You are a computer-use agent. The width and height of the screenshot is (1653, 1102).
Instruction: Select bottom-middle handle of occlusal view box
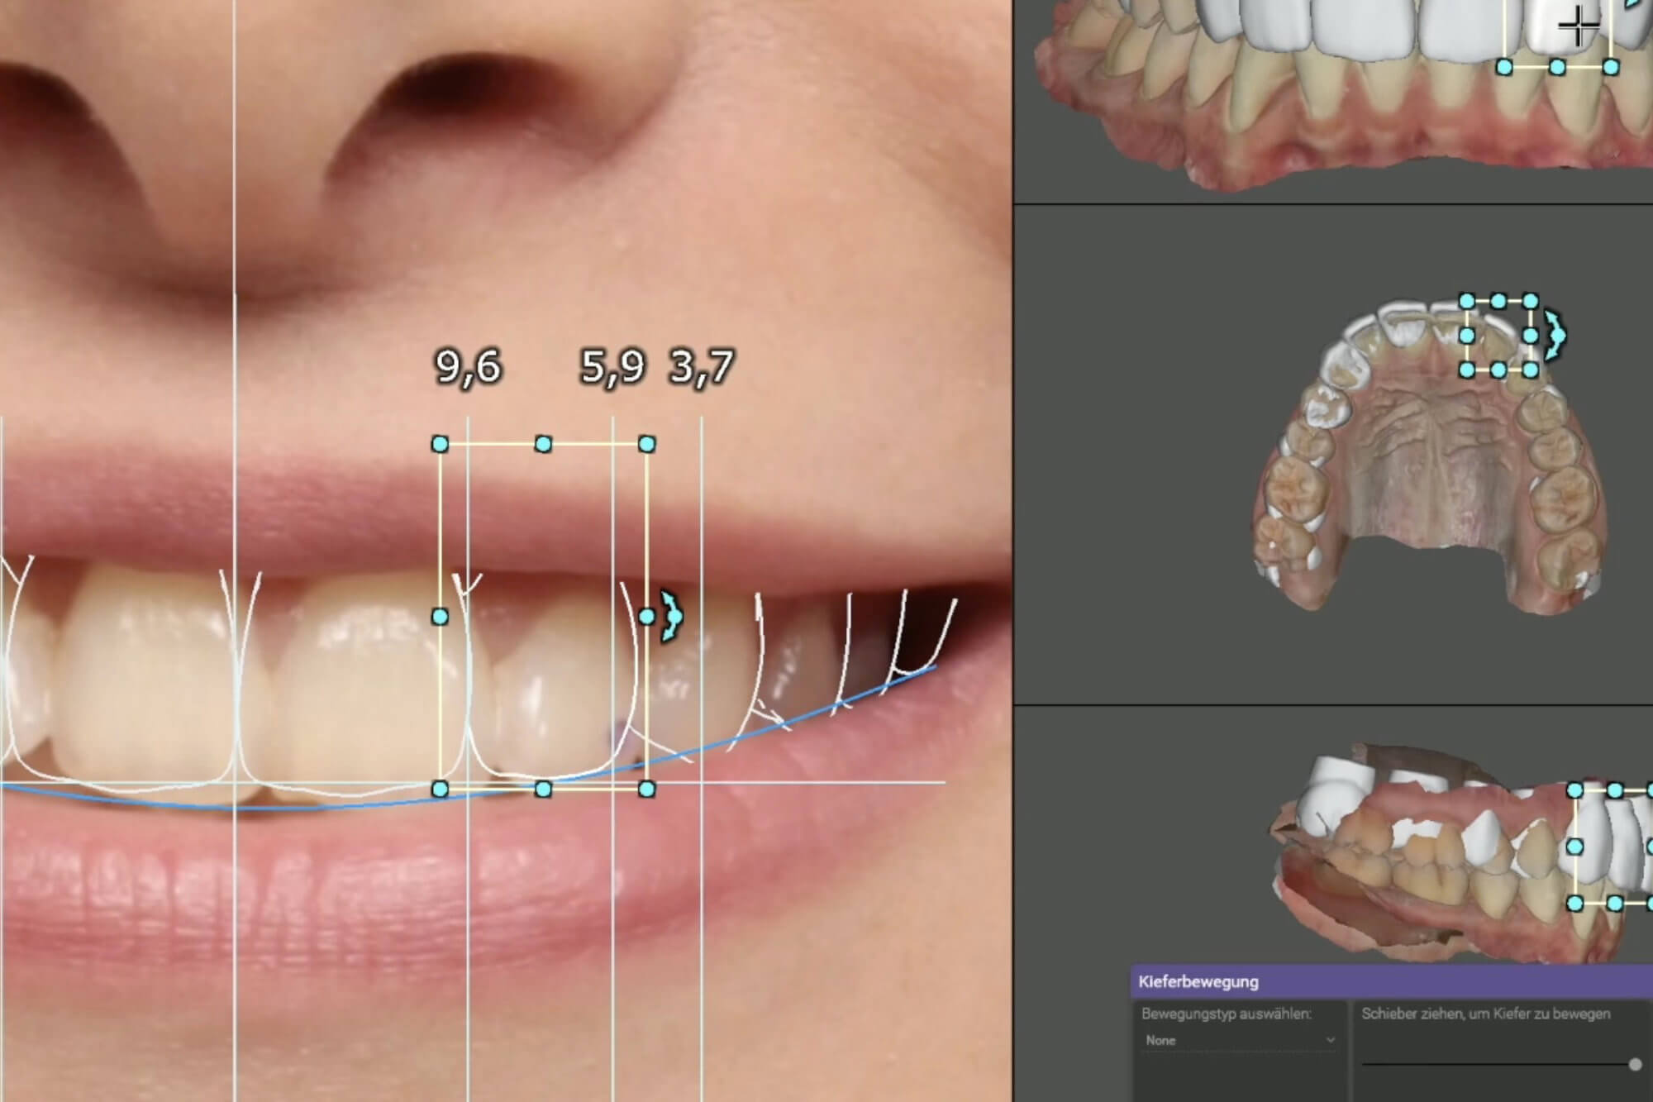pyautogui.click(x=1498, y=370)
